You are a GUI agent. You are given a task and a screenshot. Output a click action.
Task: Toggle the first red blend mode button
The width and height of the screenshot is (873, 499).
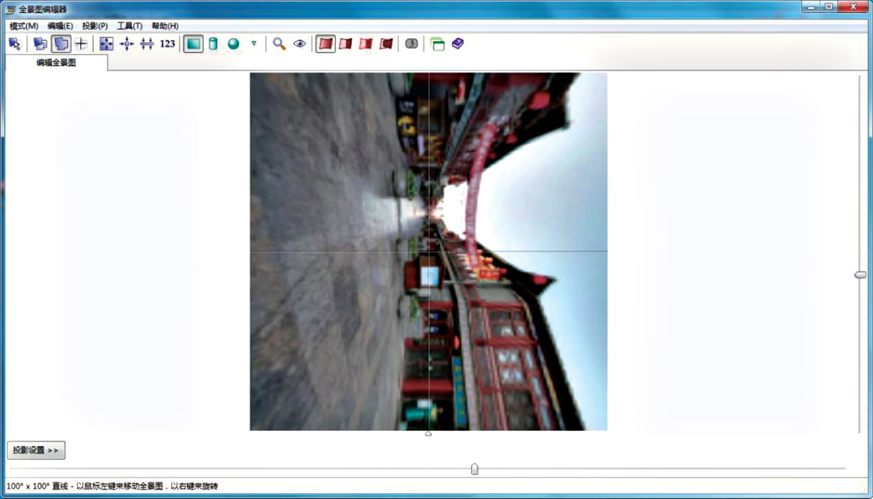pyautogui.click(x=326, y=44)
